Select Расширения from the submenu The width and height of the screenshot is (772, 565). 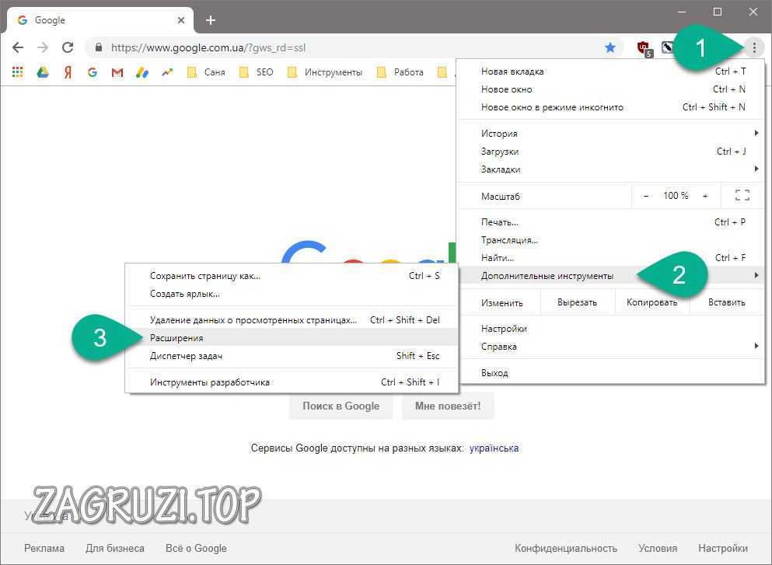177,338
